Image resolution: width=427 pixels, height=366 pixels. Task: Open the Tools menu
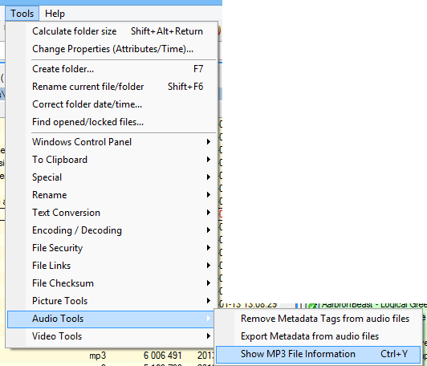click(22, 14)
